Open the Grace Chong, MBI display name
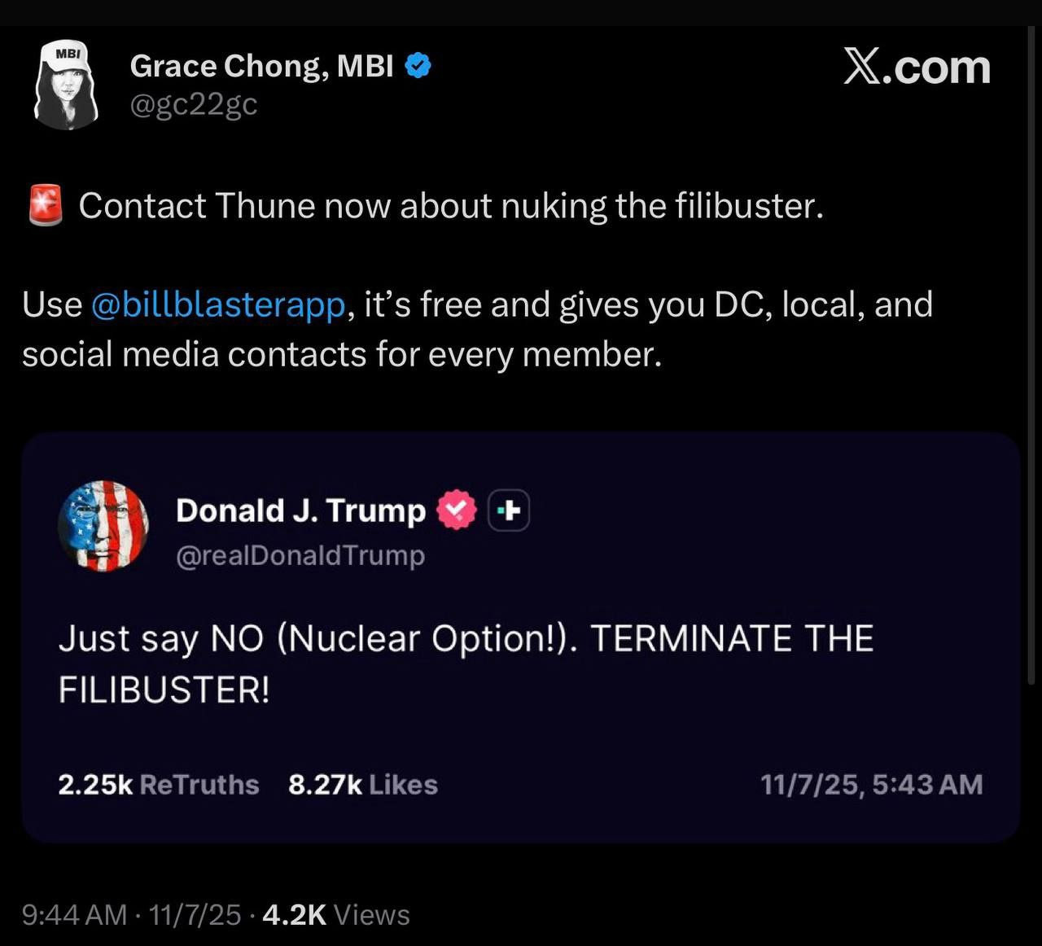The height and width of the screenshot is (946, 1042). 261,66
